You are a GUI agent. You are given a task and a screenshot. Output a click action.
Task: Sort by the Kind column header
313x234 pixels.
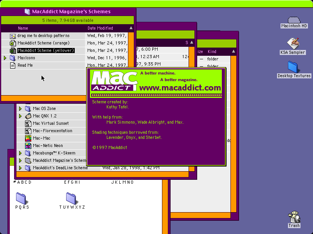[212, 52]
